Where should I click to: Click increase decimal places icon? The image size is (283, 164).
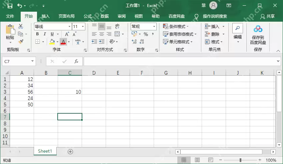point(134,42)
